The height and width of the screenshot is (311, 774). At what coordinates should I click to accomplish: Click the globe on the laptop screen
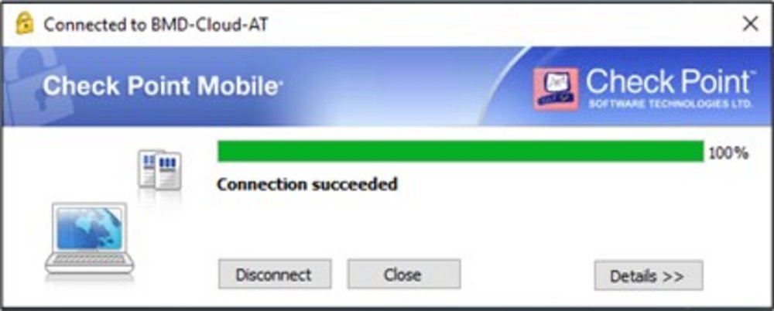click(x=89, y=227)
